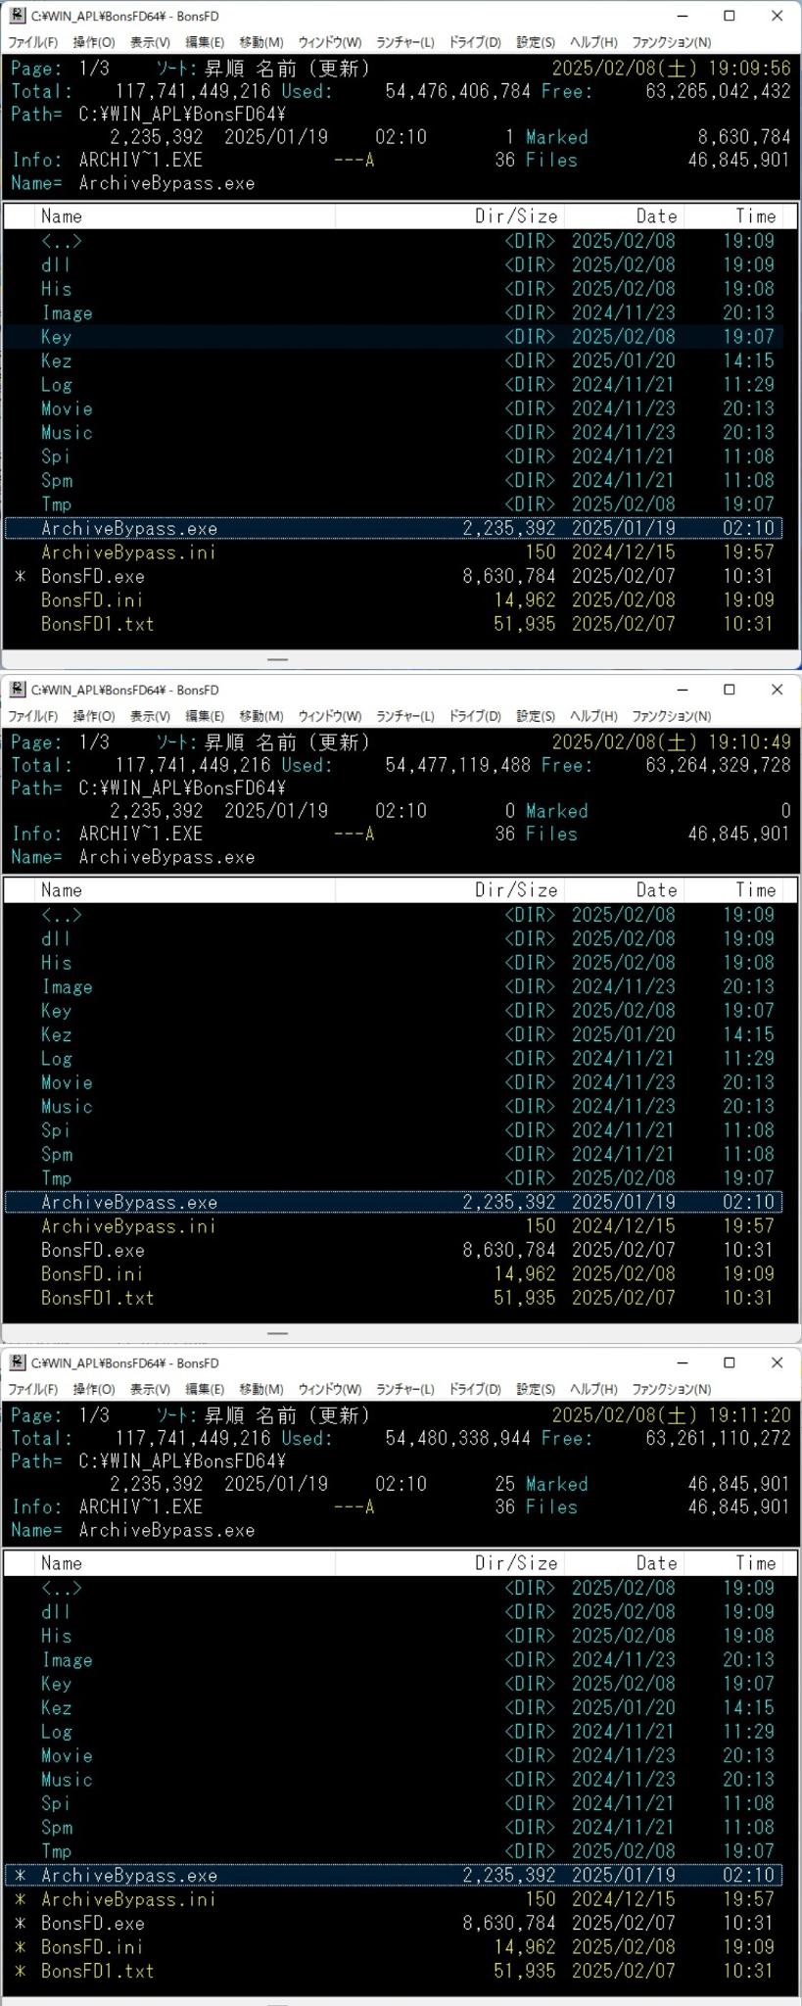Click the BonsFD title bar icon in the middle window
The image size is (802, 2006).
click(x=17, y=690)
